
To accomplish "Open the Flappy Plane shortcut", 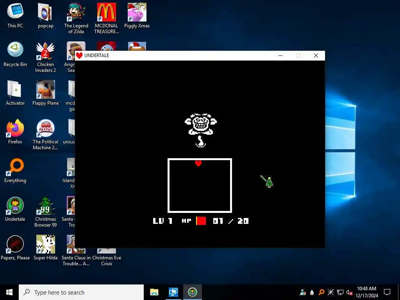I will click(45, 93).
